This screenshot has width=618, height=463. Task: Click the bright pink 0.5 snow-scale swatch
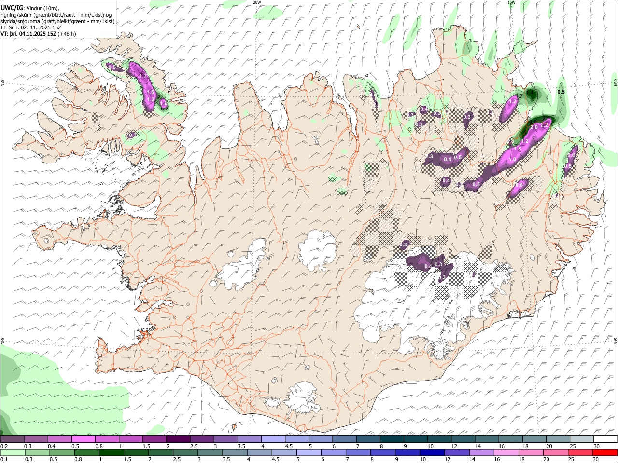tap(83, 439)
